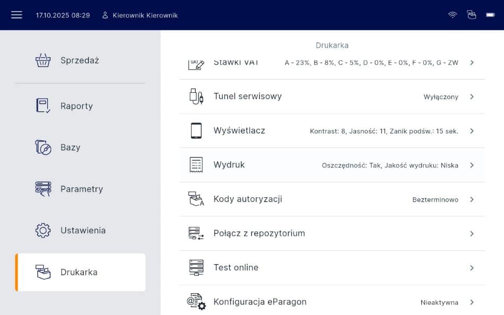The image size is (504, 315).
Task: Click the Konfiguracja eParagon icon
Action: pyautogui.click(x=196, y=302)
